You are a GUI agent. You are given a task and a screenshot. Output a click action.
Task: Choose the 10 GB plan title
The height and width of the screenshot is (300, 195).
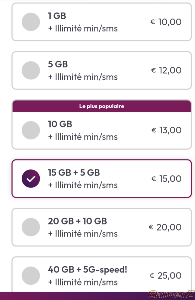60,124
